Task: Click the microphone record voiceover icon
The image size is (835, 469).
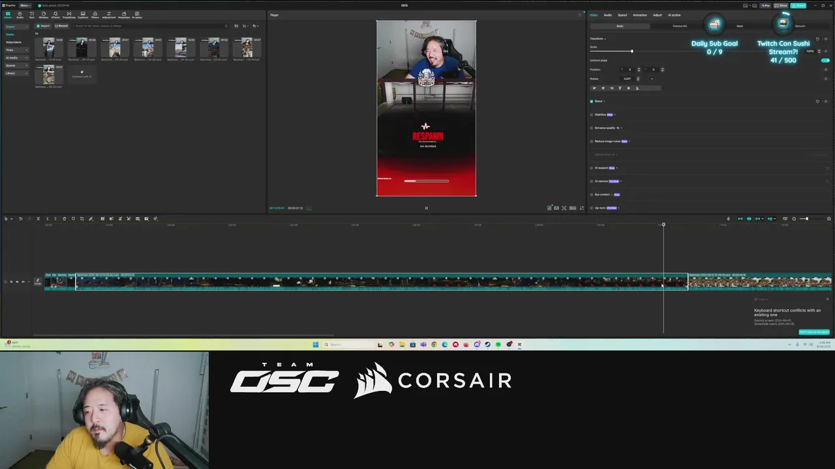Action: (x=729, y=219)
